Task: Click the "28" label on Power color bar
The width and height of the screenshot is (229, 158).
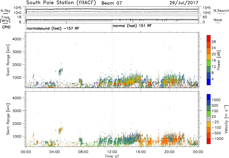Action: click(x=214, y=42)
